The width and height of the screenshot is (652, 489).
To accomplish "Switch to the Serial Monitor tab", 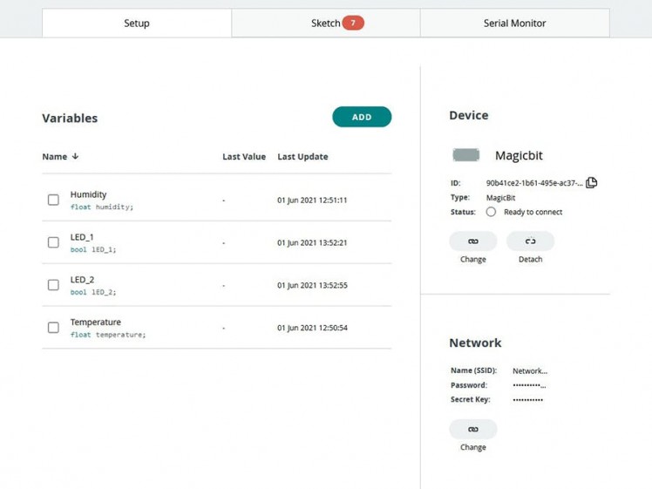I will click(x=514, y=24).
